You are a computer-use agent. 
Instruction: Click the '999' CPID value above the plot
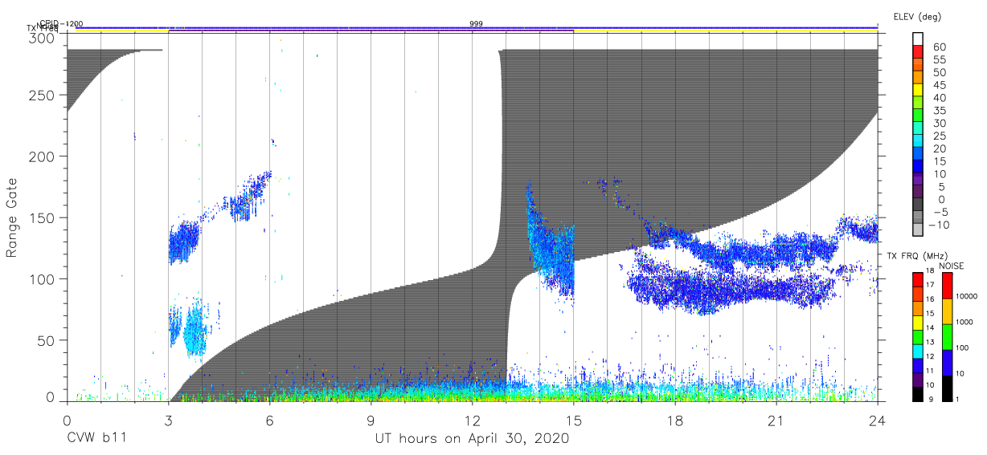pyautogui.click(x=476, y=24)
